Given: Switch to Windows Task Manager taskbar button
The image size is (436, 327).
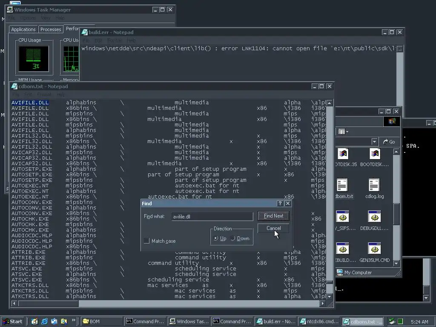Looking at the screenshot, I should tap(189, 321).
